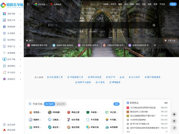Click the 软件下载 monitor icon in sidebar
This screenshot has height=134, width=179.
coord(4,59)
